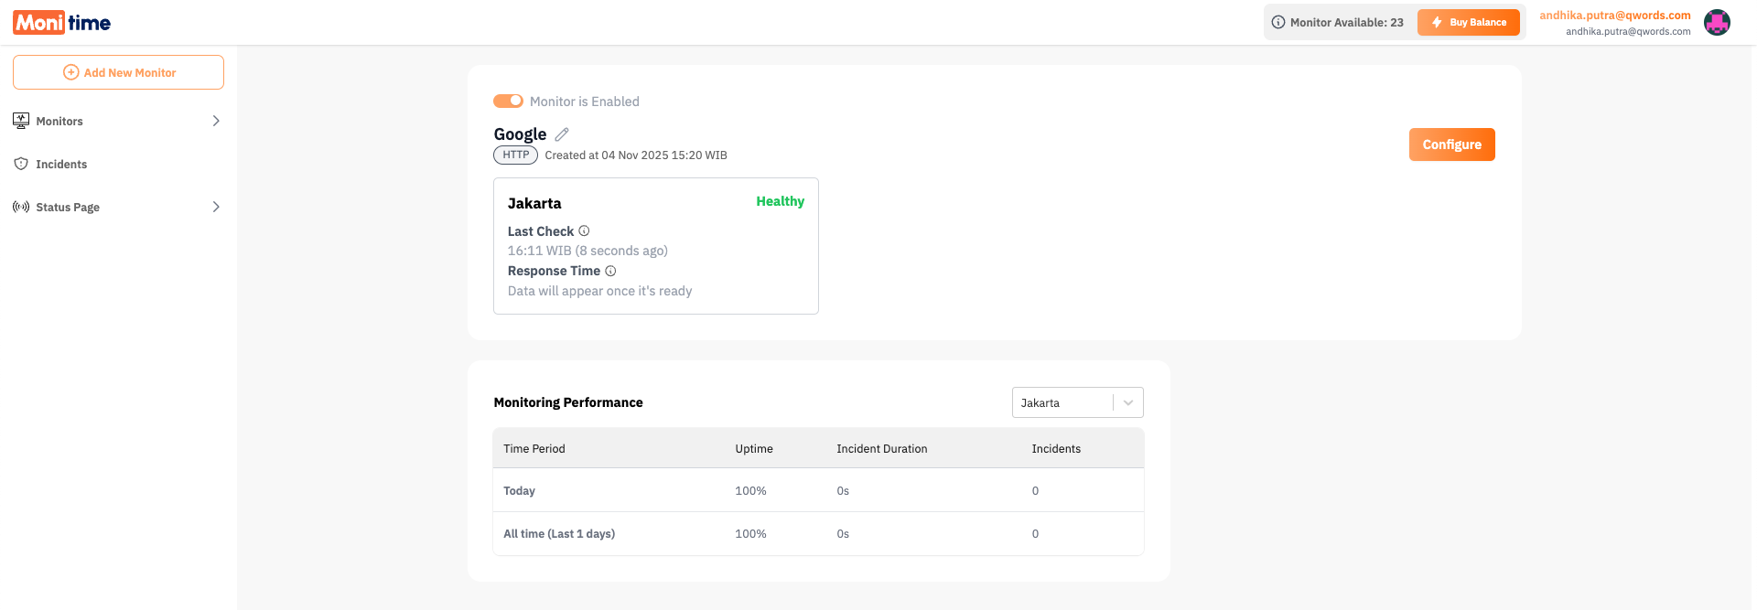Click the Buy Balance button
The image size is (1757, 610).
(1468, 22)
